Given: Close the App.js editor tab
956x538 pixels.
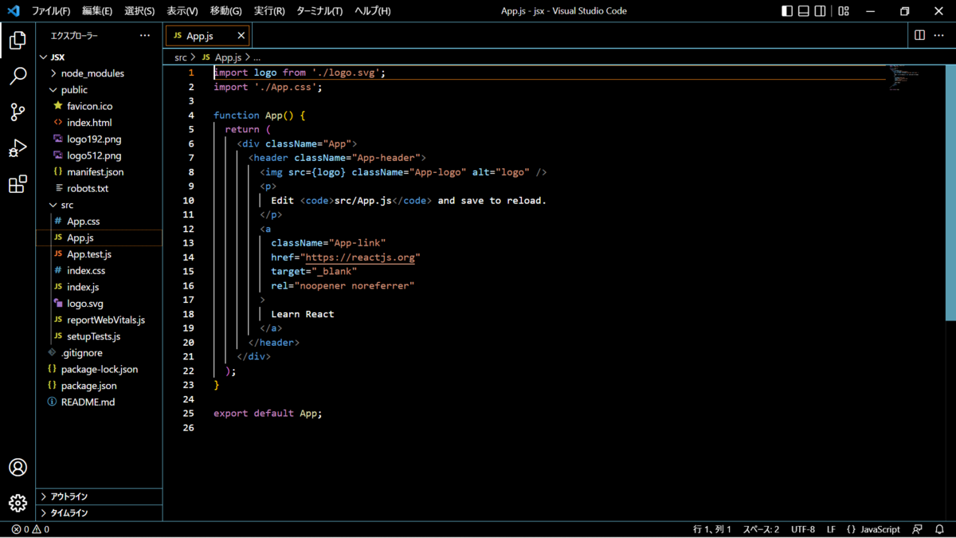Looking at the screenshot, I should [x=241, y=36].
